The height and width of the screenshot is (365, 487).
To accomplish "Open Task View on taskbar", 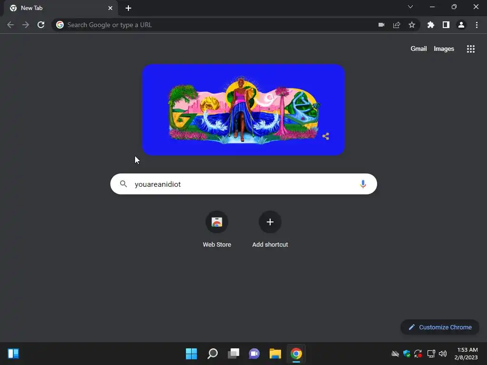I will tap(233, 354).
